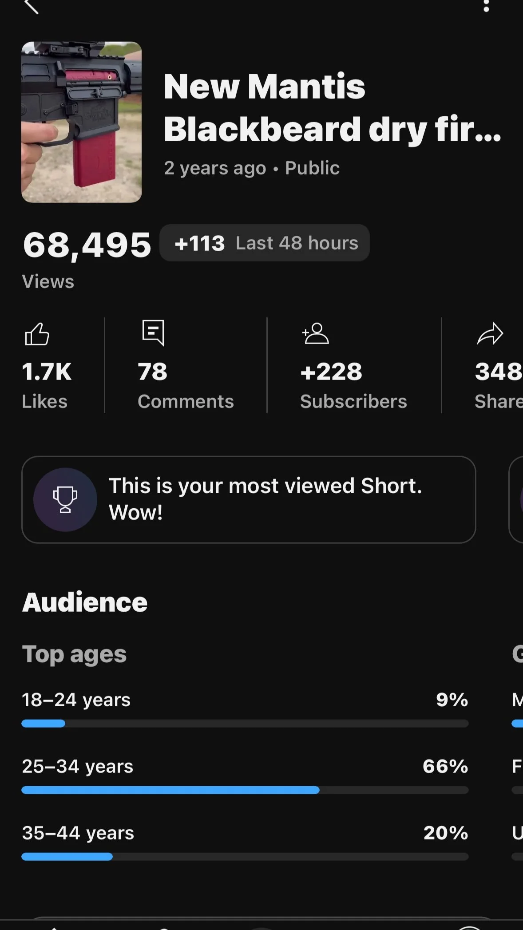Screen dimensions: 523x930
Task: Tap the 'Top ages' heading
Action: [75, 654]
